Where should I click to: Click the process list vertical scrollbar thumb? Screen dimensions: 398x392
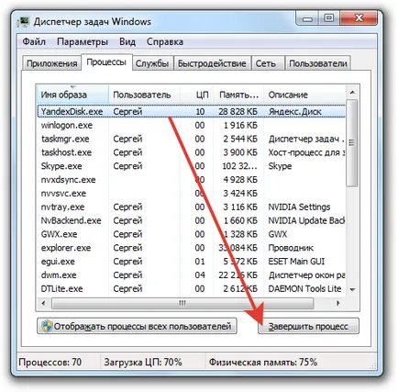tap(352, 142)
